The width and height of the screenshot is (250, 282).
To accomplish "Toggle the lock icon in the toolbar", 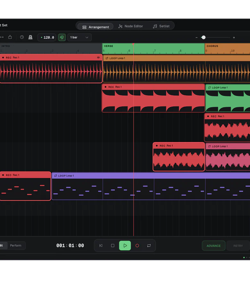I will click(10, 37).
